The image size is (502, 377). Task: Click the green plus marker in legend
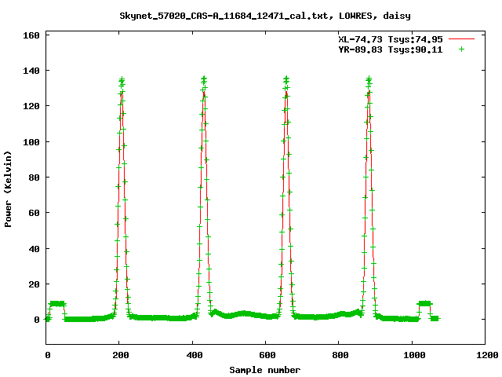point(461,49)
